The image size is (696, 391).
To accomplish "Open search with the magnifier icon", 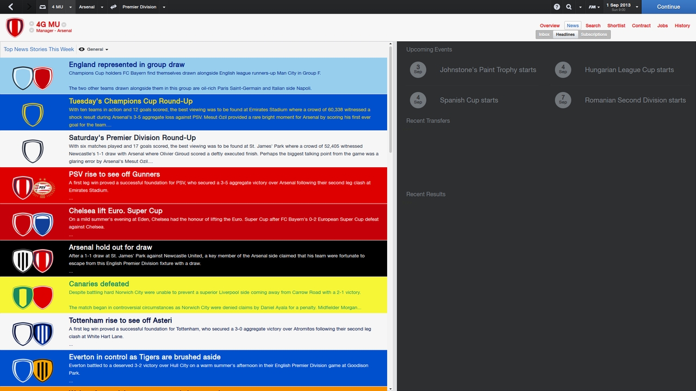I will [x=569, y=7].
